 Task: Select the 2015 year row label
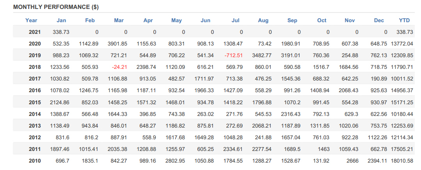click(35, 102)
